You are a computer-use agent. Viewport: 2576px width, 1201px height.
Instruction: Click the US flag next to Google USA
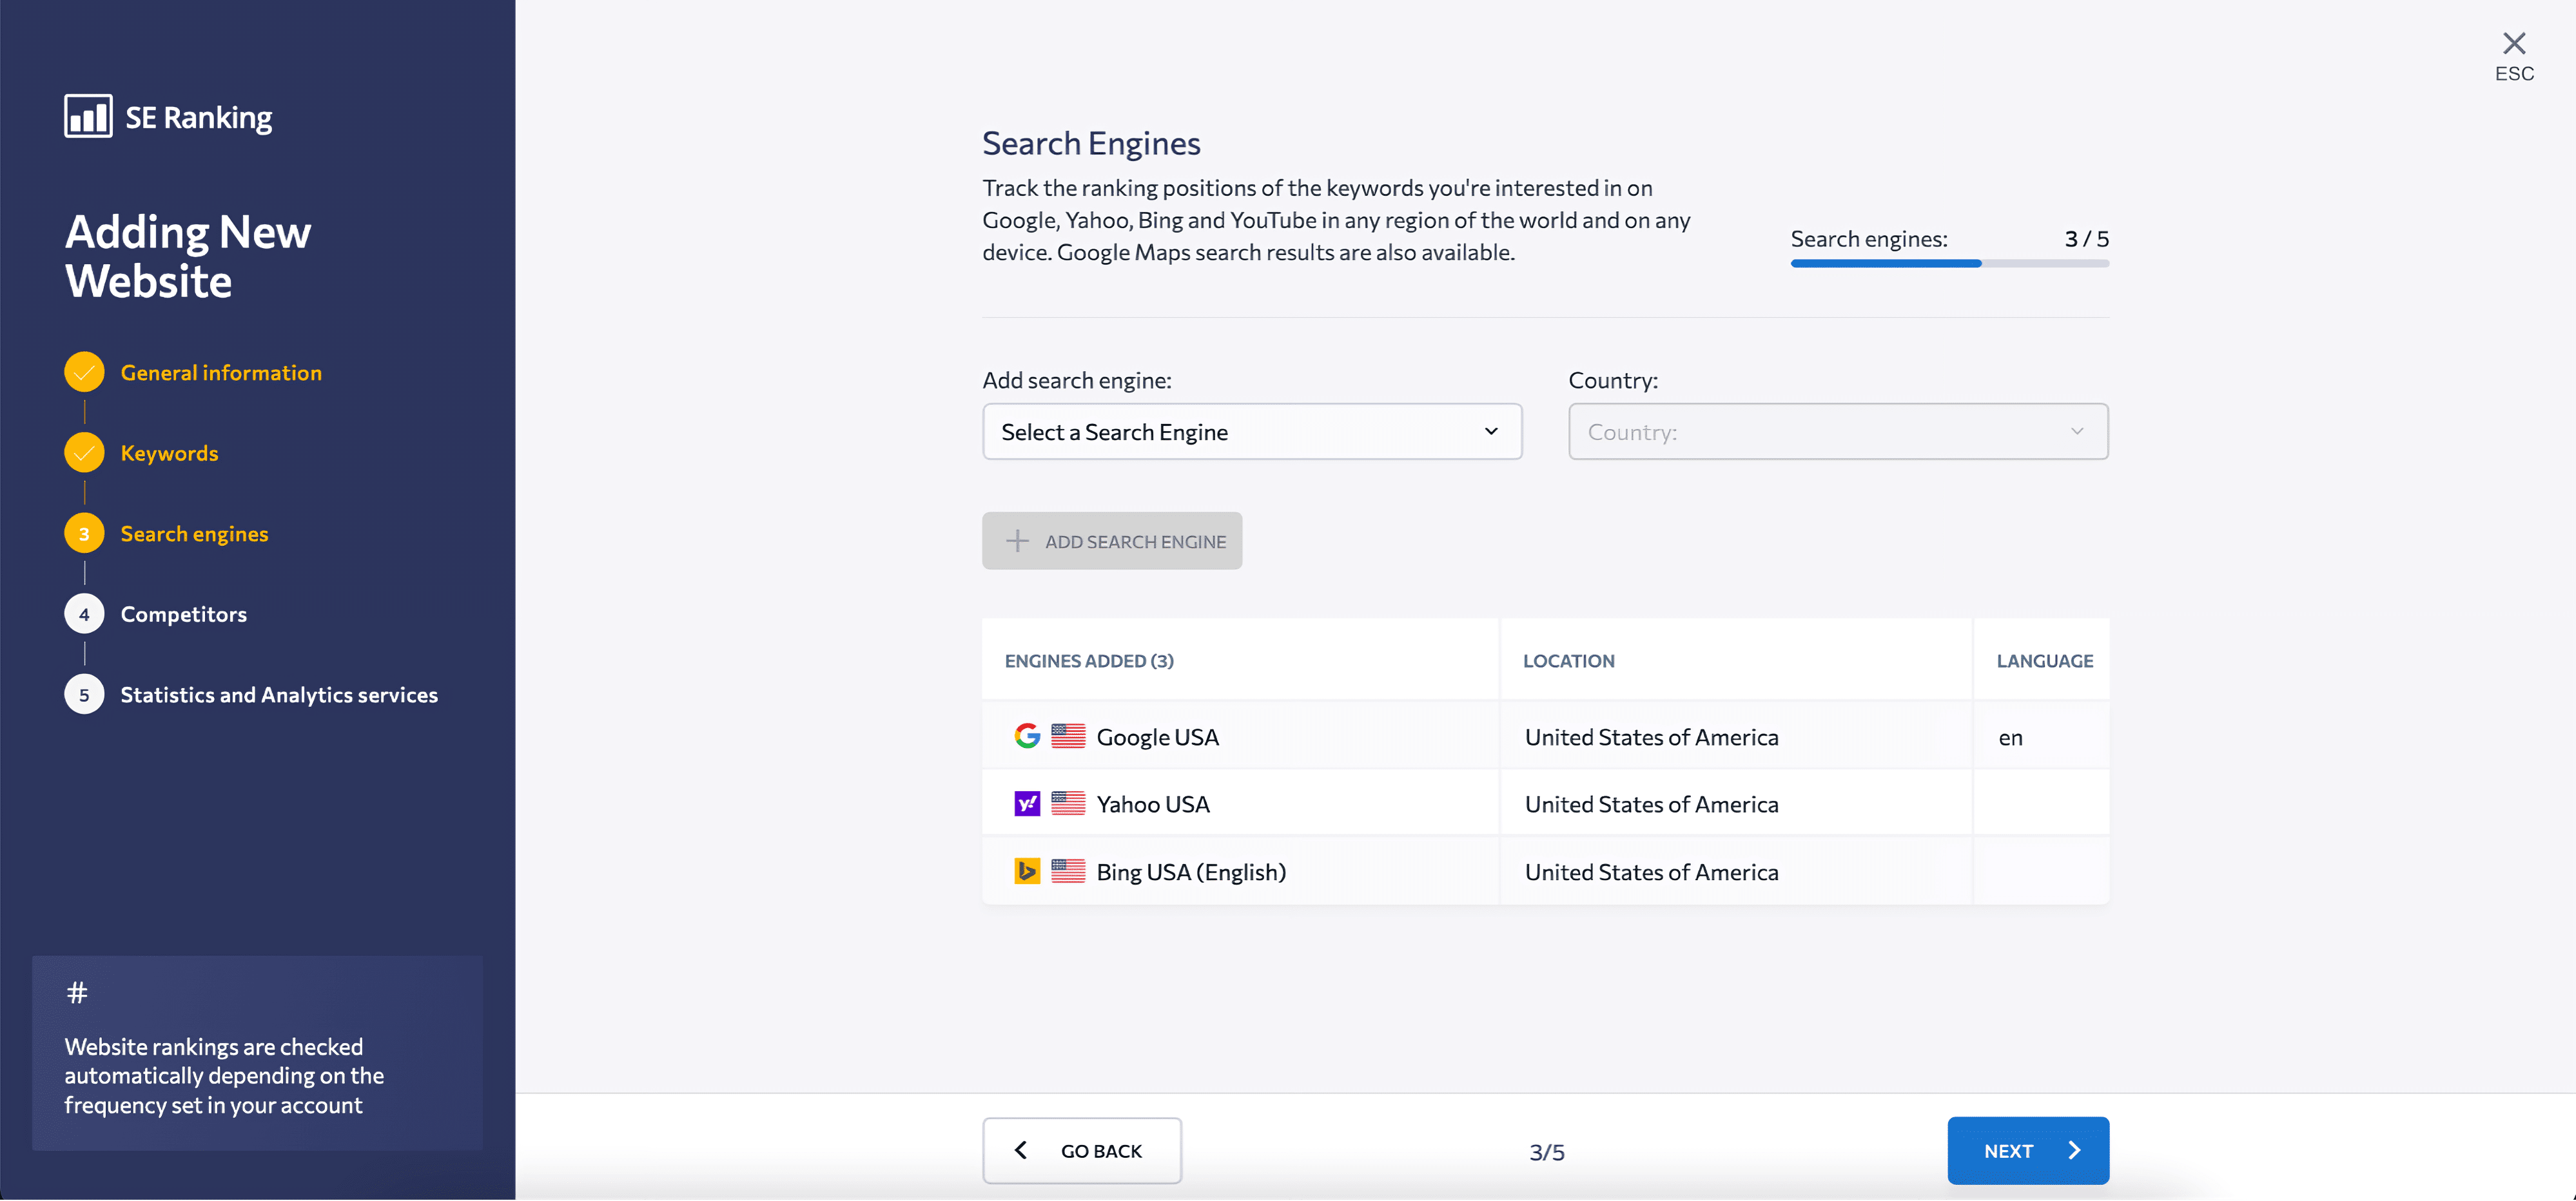pos(1068,736)
